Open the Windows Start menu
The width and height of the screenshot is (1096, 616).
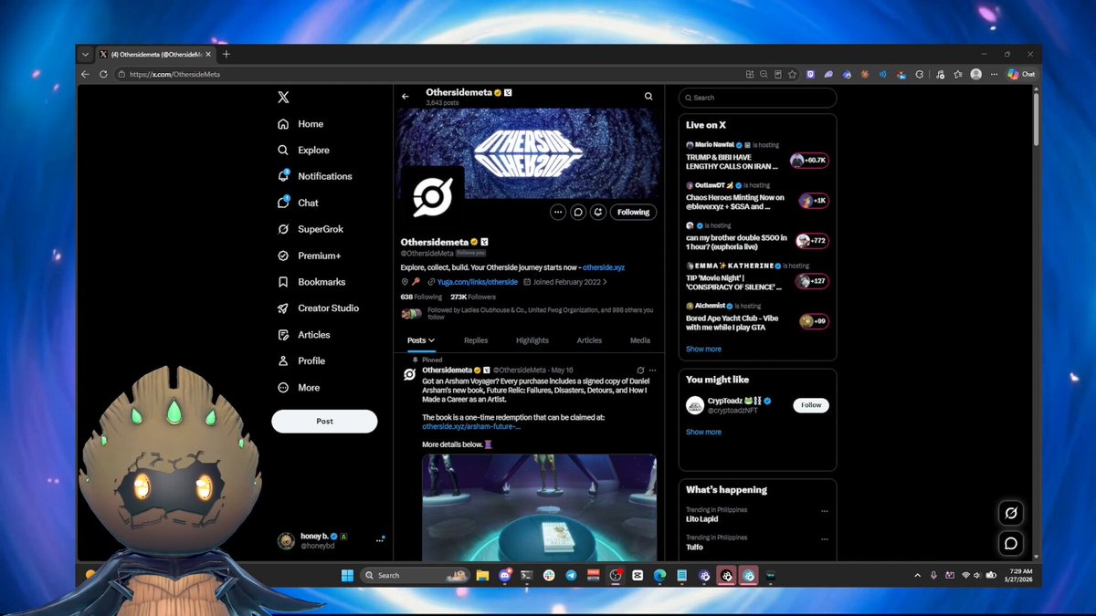(x=347, y=575)
